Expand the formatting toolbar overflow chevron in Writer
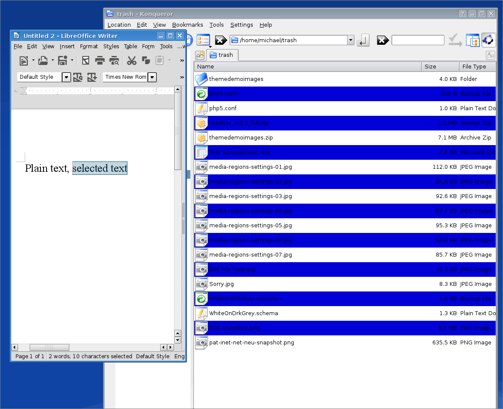This screenshot has width=503, height=409. [x=182, y=77]
